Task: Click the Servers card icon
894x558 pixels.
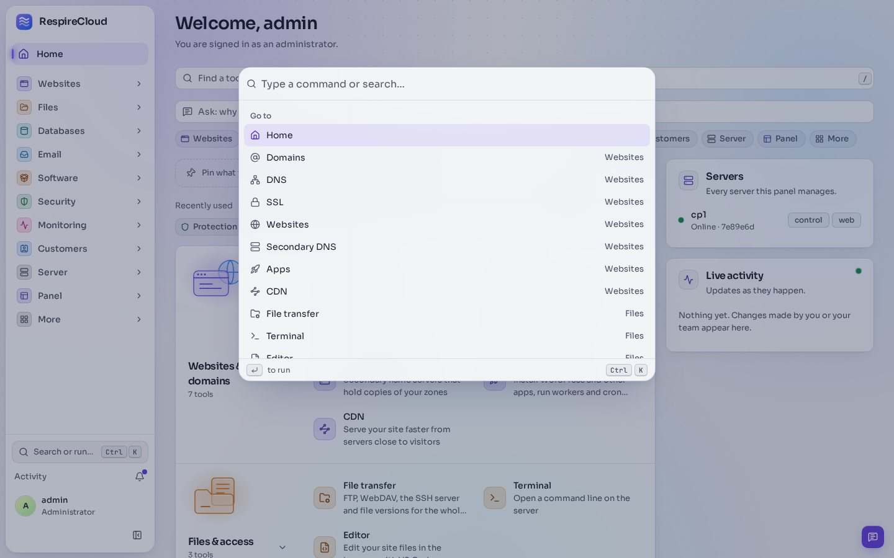Action: click(689, 181)
